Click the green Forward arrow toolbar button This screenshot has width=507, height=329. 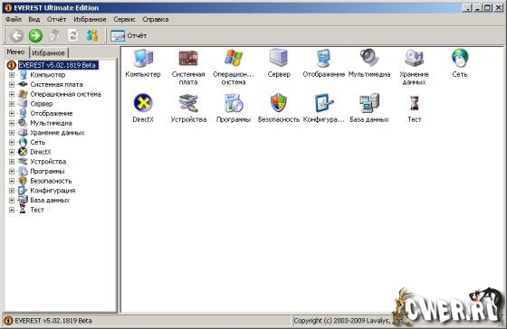[x=35, y=35]
